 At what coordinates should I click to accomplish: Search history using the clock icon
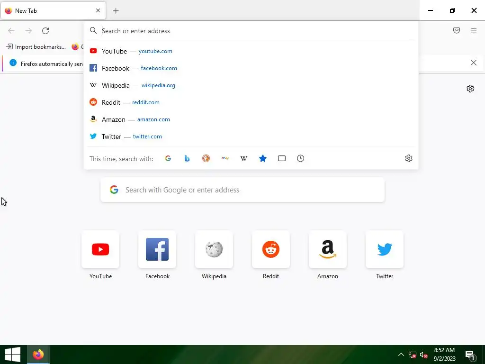301,158
